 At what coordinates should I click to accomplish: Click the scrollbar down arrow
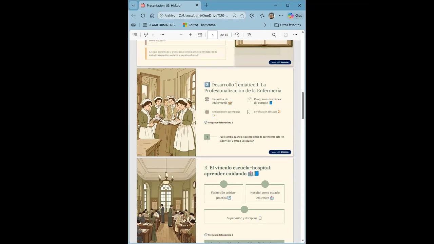point(303,241)
